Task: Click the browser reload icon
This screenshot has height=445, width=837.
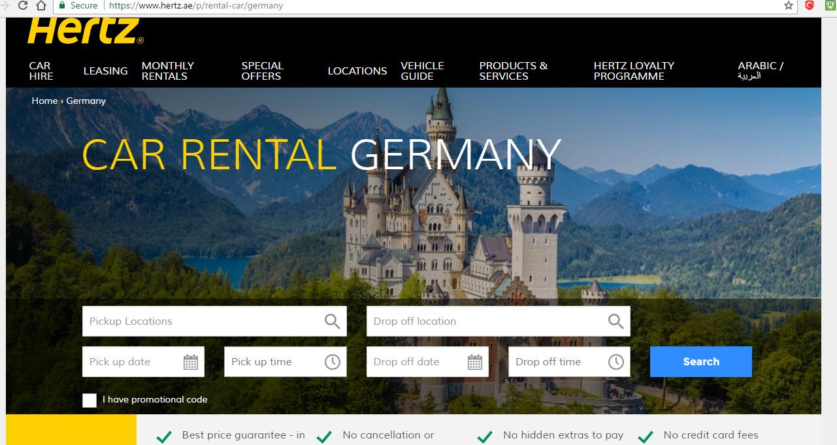Action: pyautogui.click(x=23, y=6)
